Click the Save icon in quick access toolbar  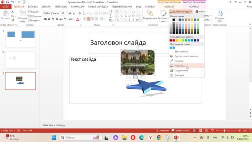pyautogui.click(x=7, y=2)
